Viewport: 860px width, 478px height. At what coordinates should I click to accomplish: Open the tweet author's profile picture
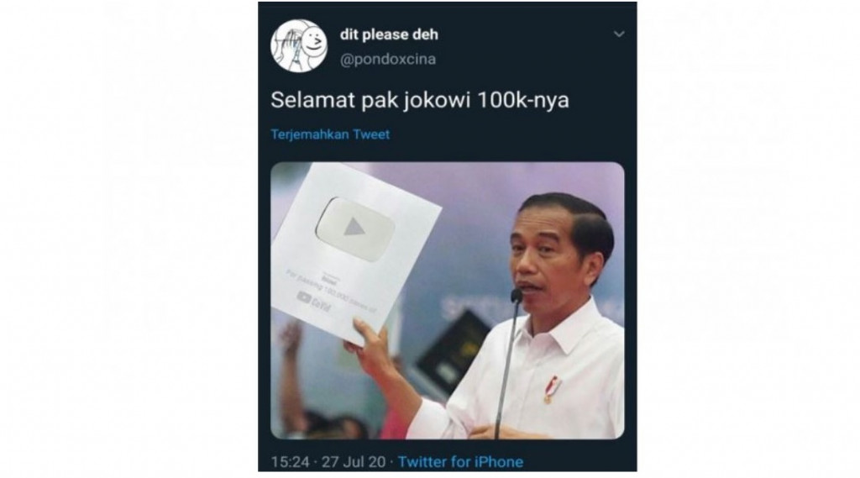299,46
